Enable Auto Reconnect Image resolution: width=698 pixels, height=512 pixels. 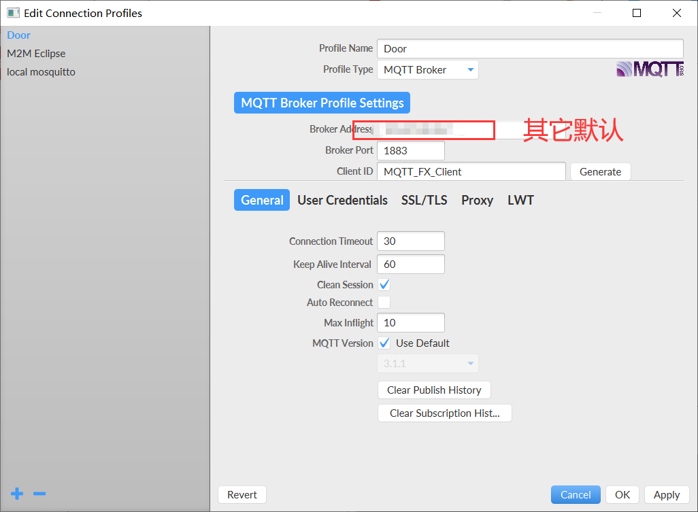tap(384, 302)
